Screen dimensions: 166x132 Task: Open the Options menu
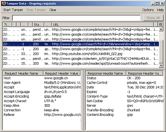click(148, 10)
